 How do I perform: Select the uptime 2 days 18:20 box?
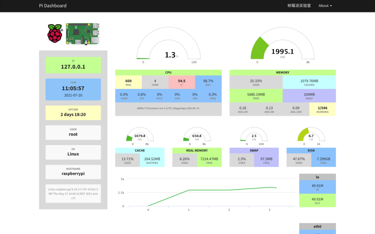pyautogui.click(x=73, y=113)
